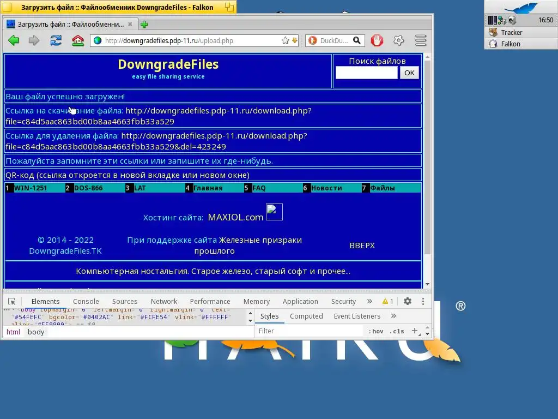Open the home page via house icon
Screen dimensions: 558x419
pos(78,40)
